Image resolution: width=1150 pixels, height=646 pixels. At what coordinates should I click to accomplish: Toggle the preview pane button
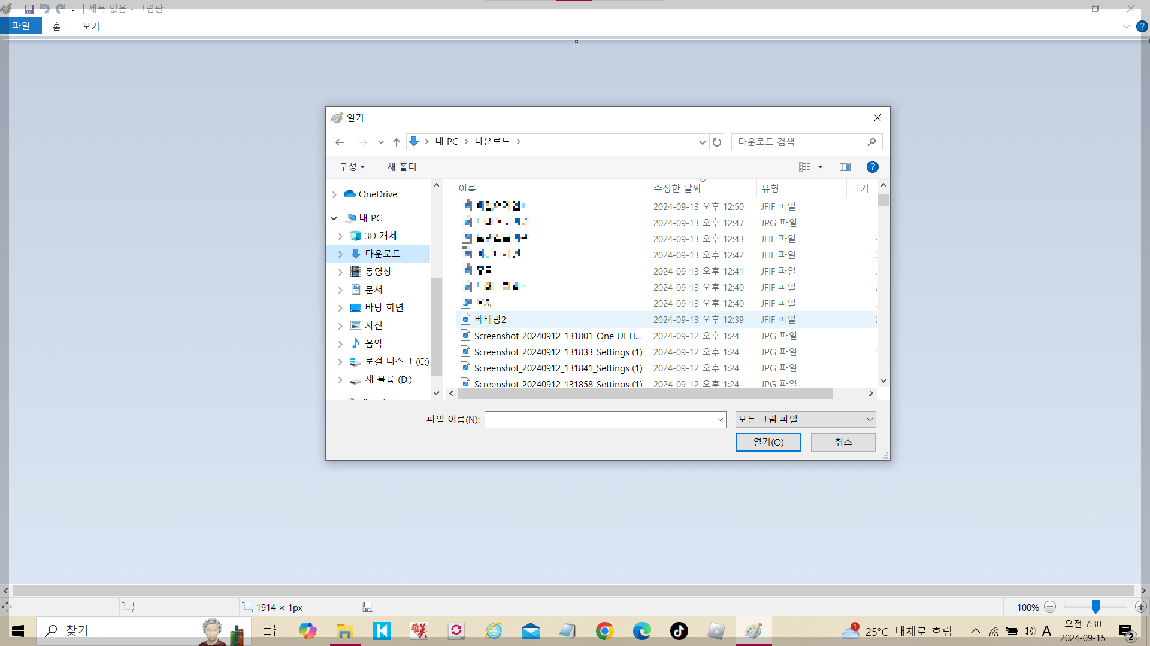pos(845,167)
